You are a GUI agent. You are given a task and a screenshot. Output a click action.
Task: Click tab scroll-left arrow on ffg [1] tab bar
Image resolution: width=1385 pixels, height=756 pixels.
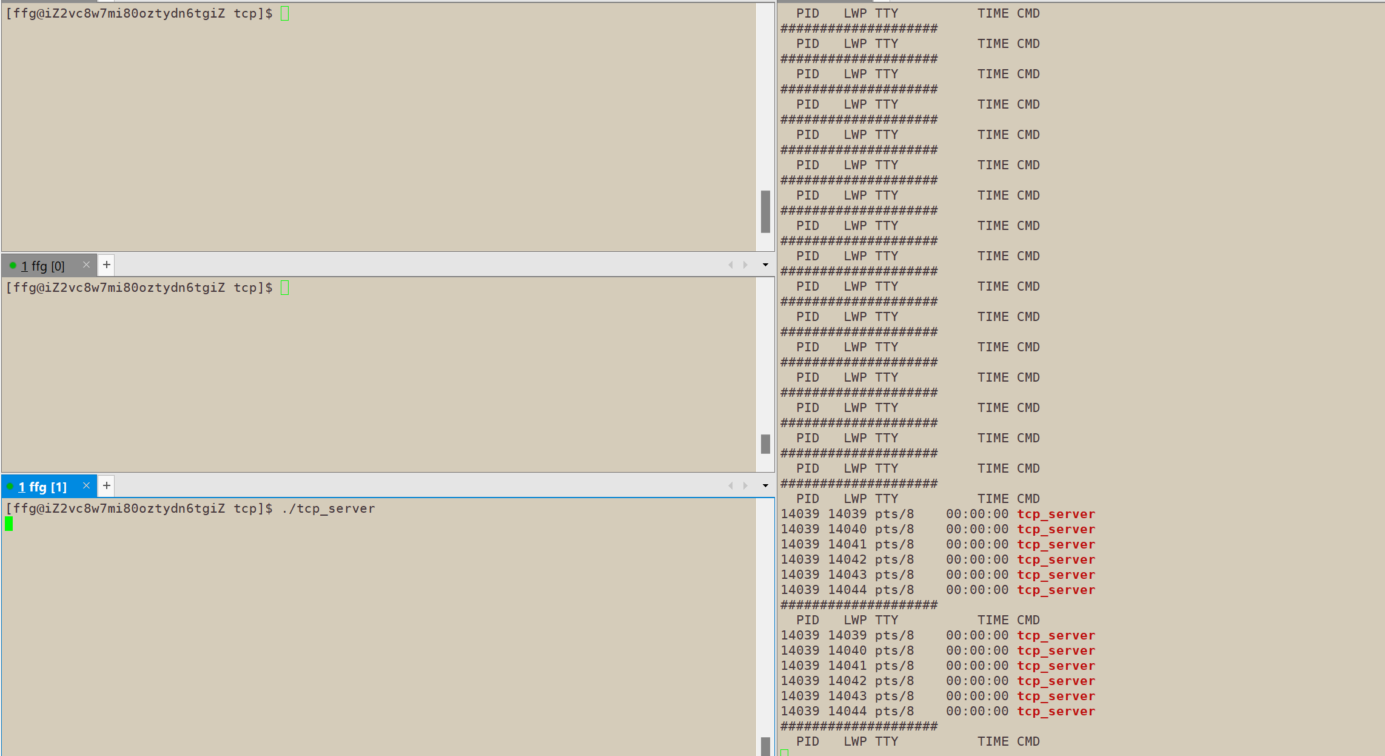coord(731,485)
